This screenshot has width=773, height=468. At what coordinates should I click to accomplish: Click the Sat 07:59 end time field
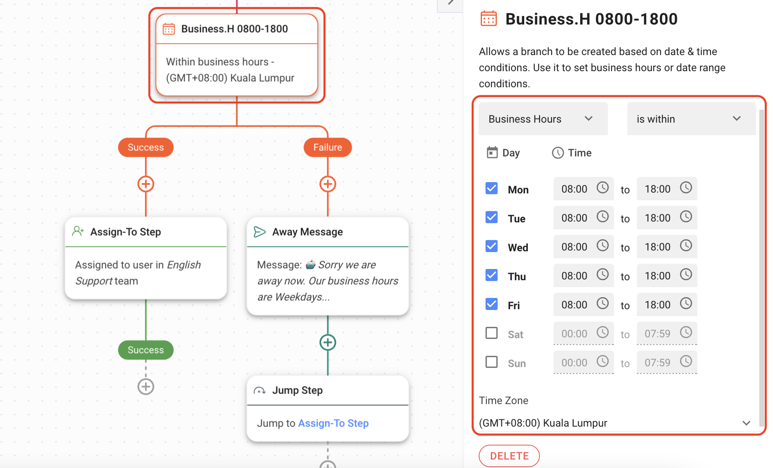pos(667,333)
